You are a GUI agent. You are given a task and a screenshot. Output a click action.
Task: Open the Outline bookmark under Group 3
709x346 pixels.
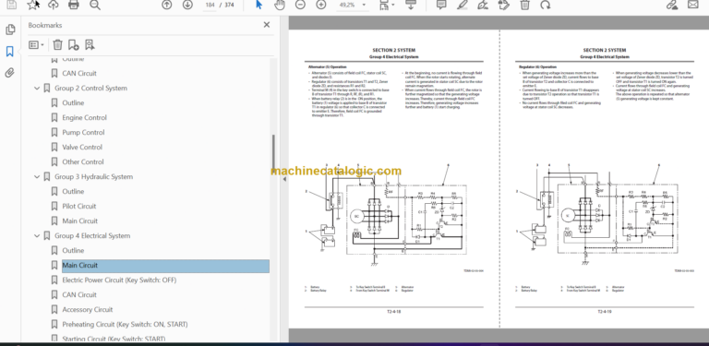(73, 192)
